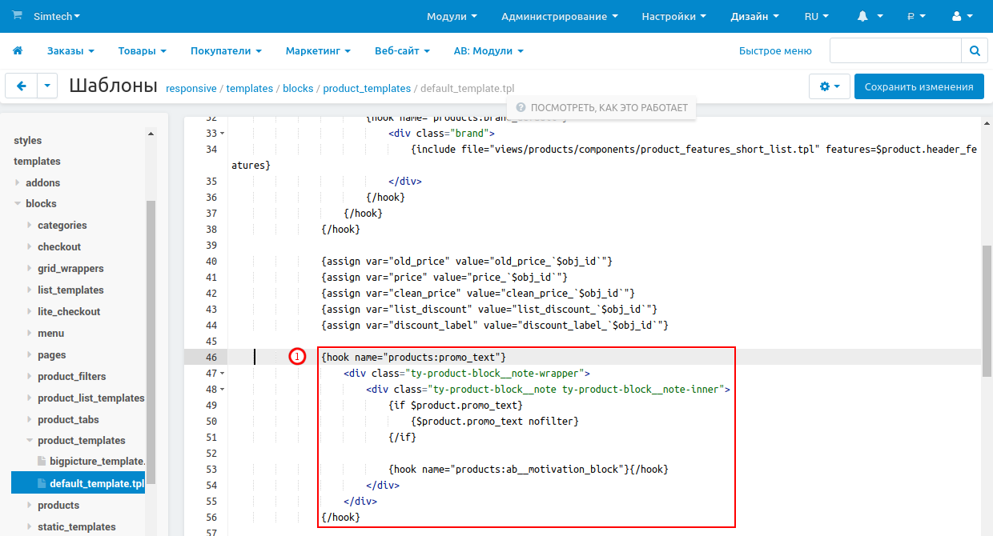The height and width of the screenshot is (536, 993).
Task: Open the Дизайн menu
Action: 754,16
